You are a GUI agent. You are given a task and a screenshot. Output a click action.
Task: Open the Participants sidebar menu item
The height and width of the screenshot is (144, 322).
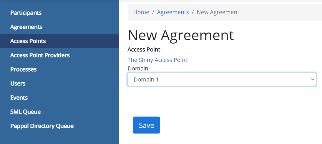pyautogui.click(x=26, y=13)
